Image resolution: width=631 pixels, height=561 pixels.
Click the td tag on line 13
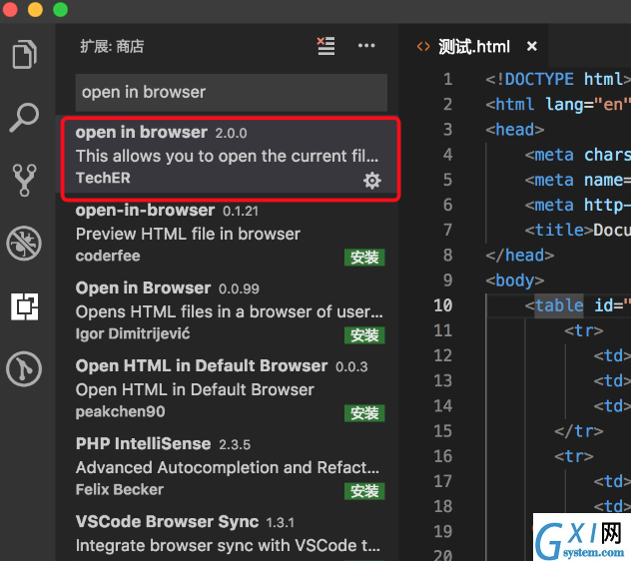[x=612, y=380]
